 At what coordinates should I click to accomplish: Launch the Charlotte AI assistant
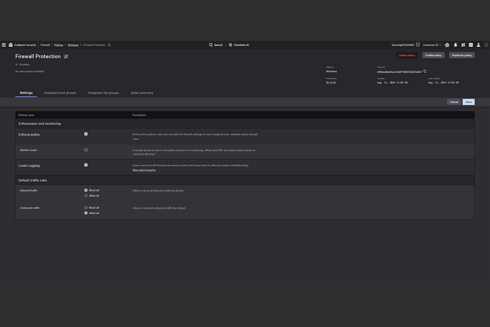pos(239,45)
